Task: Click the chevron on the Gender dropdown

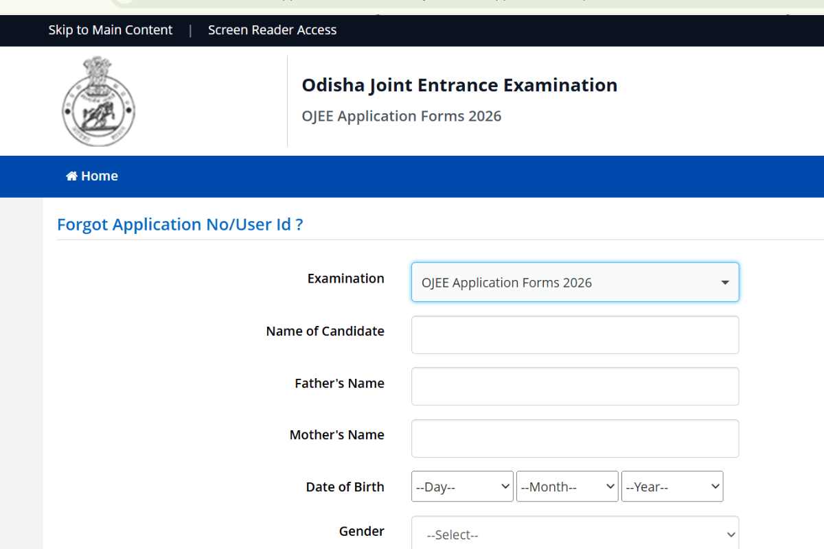Action: [x=730, y=533]
